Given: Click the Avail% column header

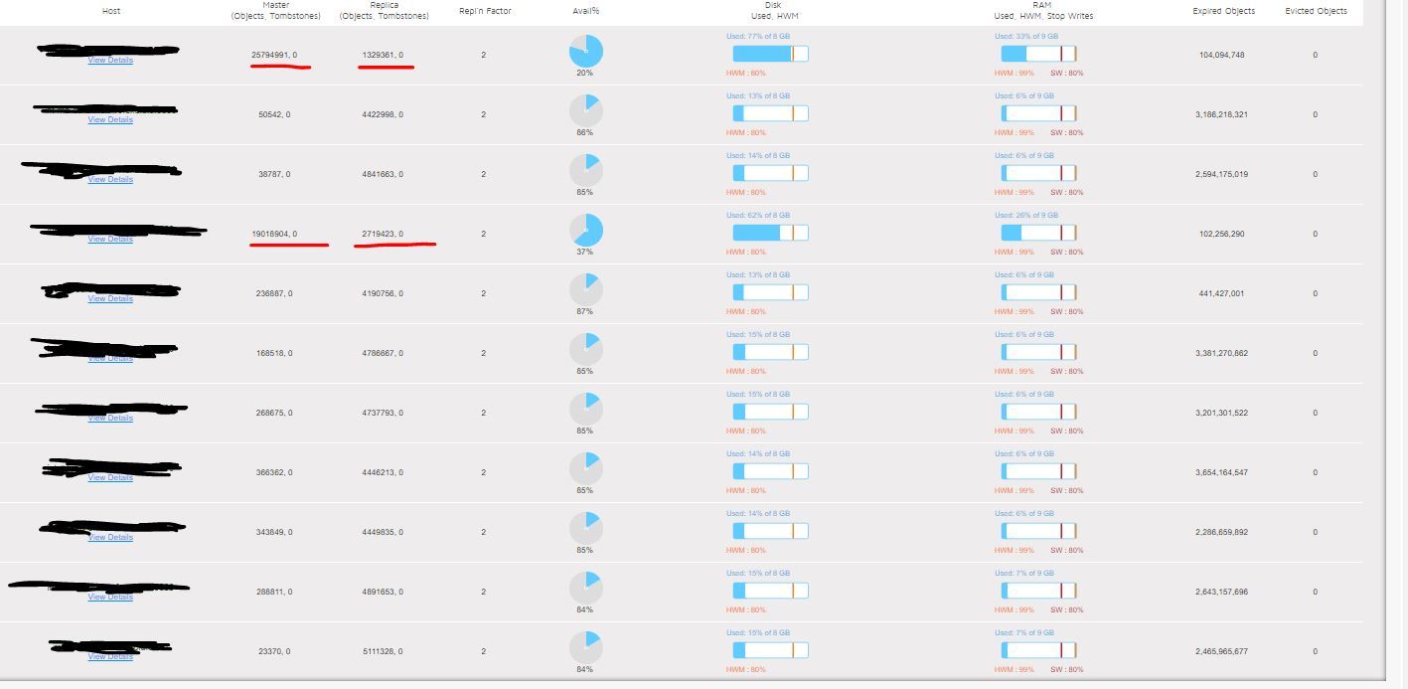Looking at the screenshot, I should click(586, 11).
